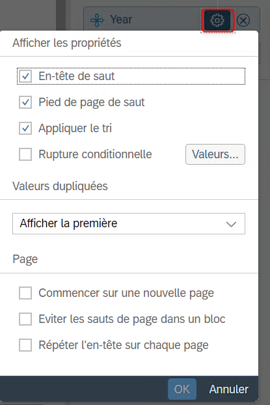
Task: Expand the Afficher la première dropdown
Action: pos(129,224)
